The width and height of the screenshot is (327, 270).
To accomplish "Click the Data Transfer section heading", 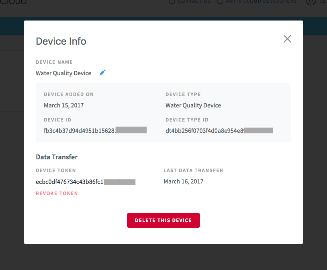I will [x=57, y=157].
